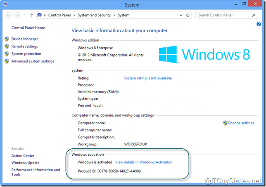This screenshot has height=187, width=266.
Task: Minimize the System window
Action: 235,4
